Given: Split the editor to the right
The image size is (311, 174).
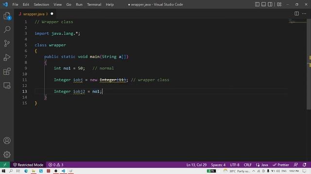Looking at the screenshot, I should [296, 14].
